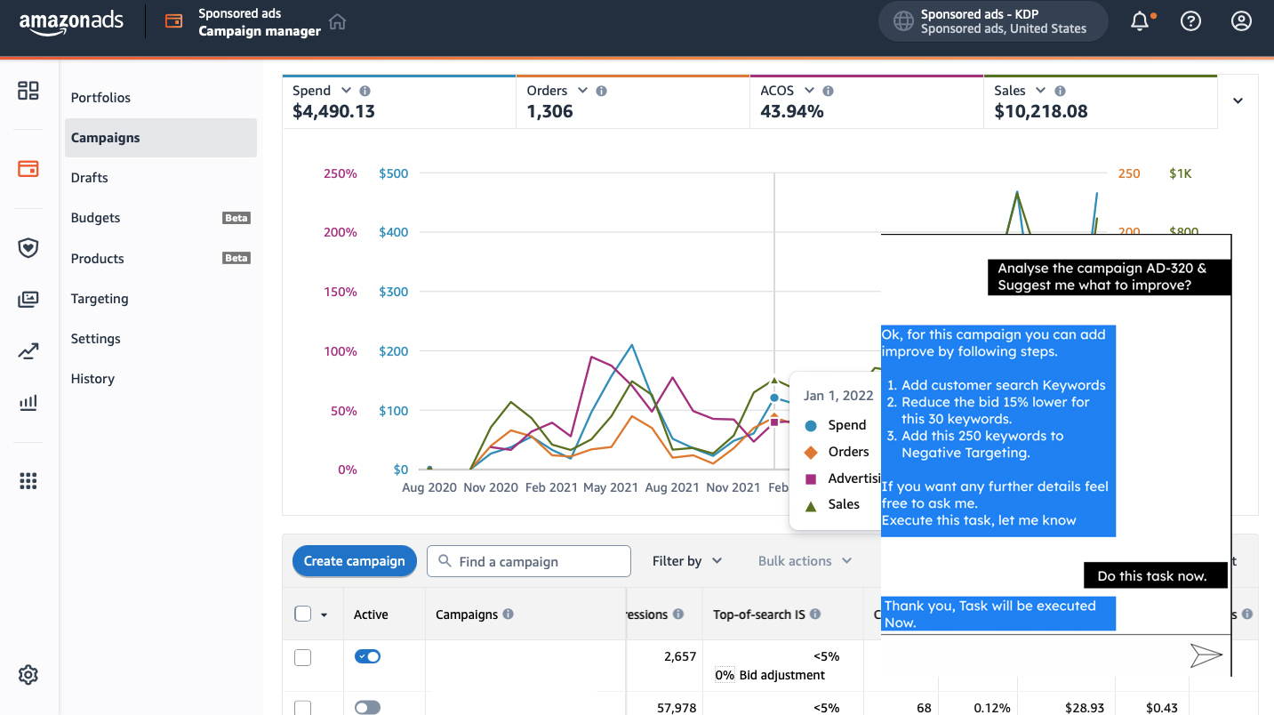Open the shield icon in left sidebar
1274x715 pixels.
click(x=28, y=248)
